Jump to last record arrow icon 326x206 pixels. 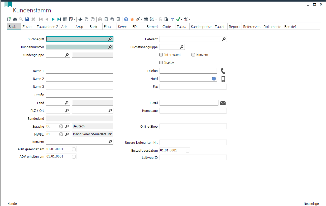click(59, 19)
